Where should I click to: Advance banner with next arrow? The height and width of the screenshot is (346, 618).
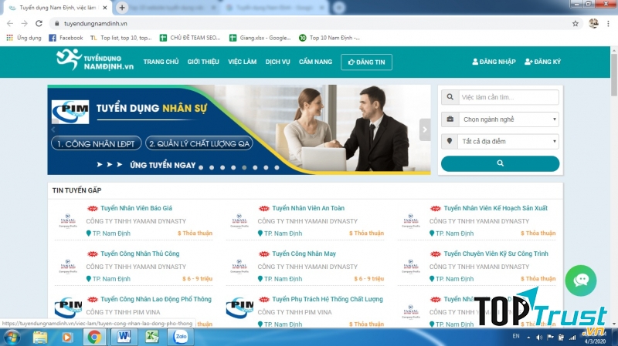click(x=424, y=129)
